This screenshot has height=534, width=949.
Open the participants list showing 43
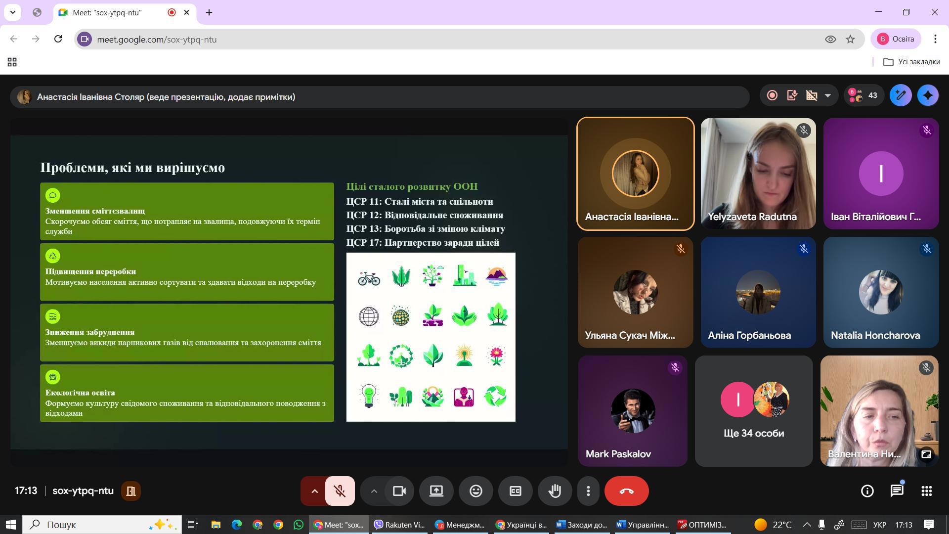pos(863,95)
